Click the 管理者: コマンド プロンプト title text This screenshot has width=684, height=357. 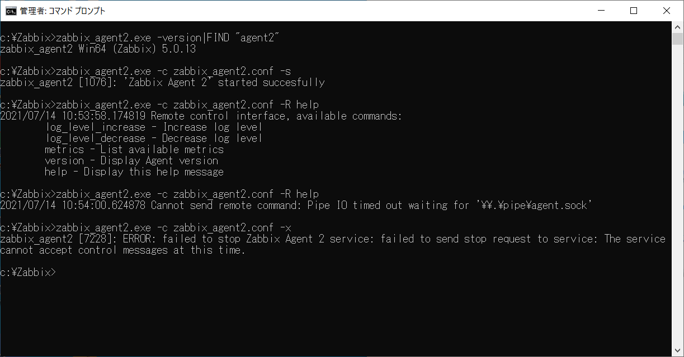click(63, 11)
